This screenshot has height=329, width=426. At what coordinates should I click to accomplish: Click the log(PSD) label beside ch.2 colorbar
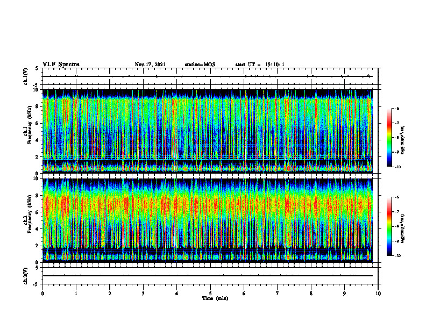coord(403,228)
